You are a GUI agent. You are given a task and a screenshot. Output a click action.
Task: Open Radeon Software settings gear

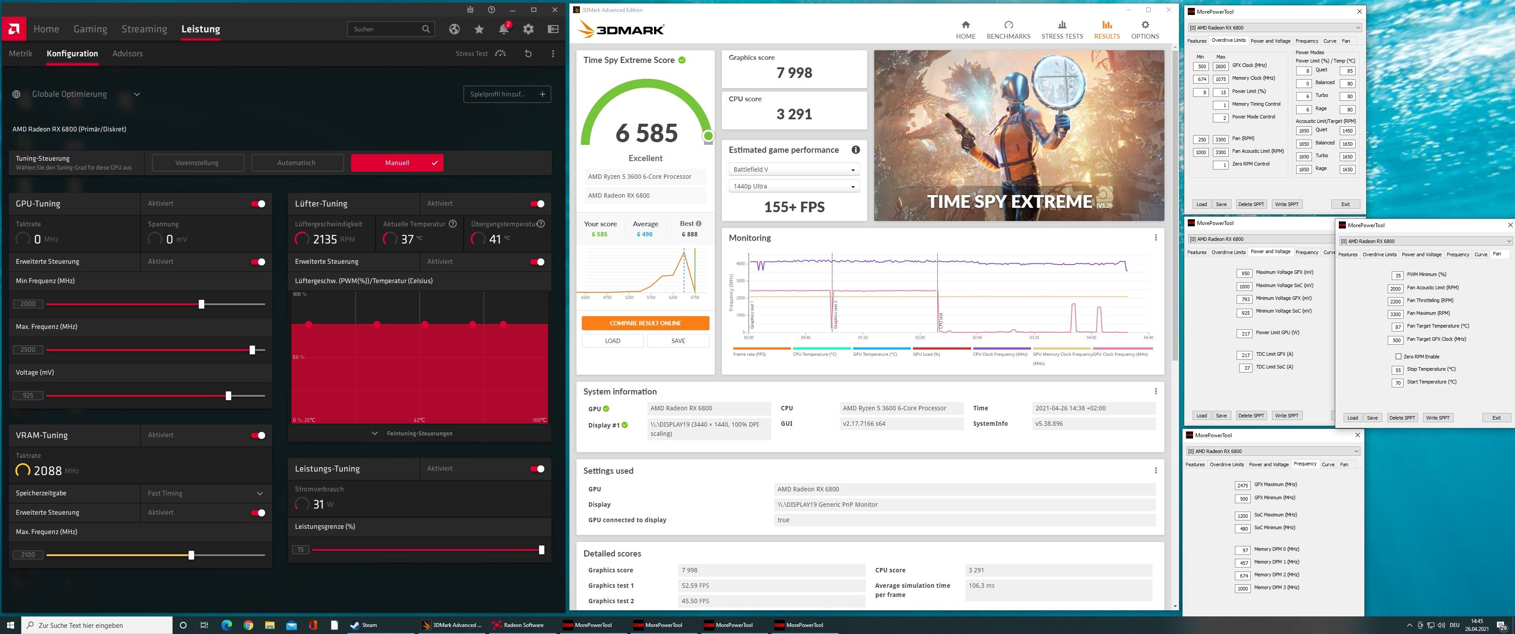tap(528, 29)
